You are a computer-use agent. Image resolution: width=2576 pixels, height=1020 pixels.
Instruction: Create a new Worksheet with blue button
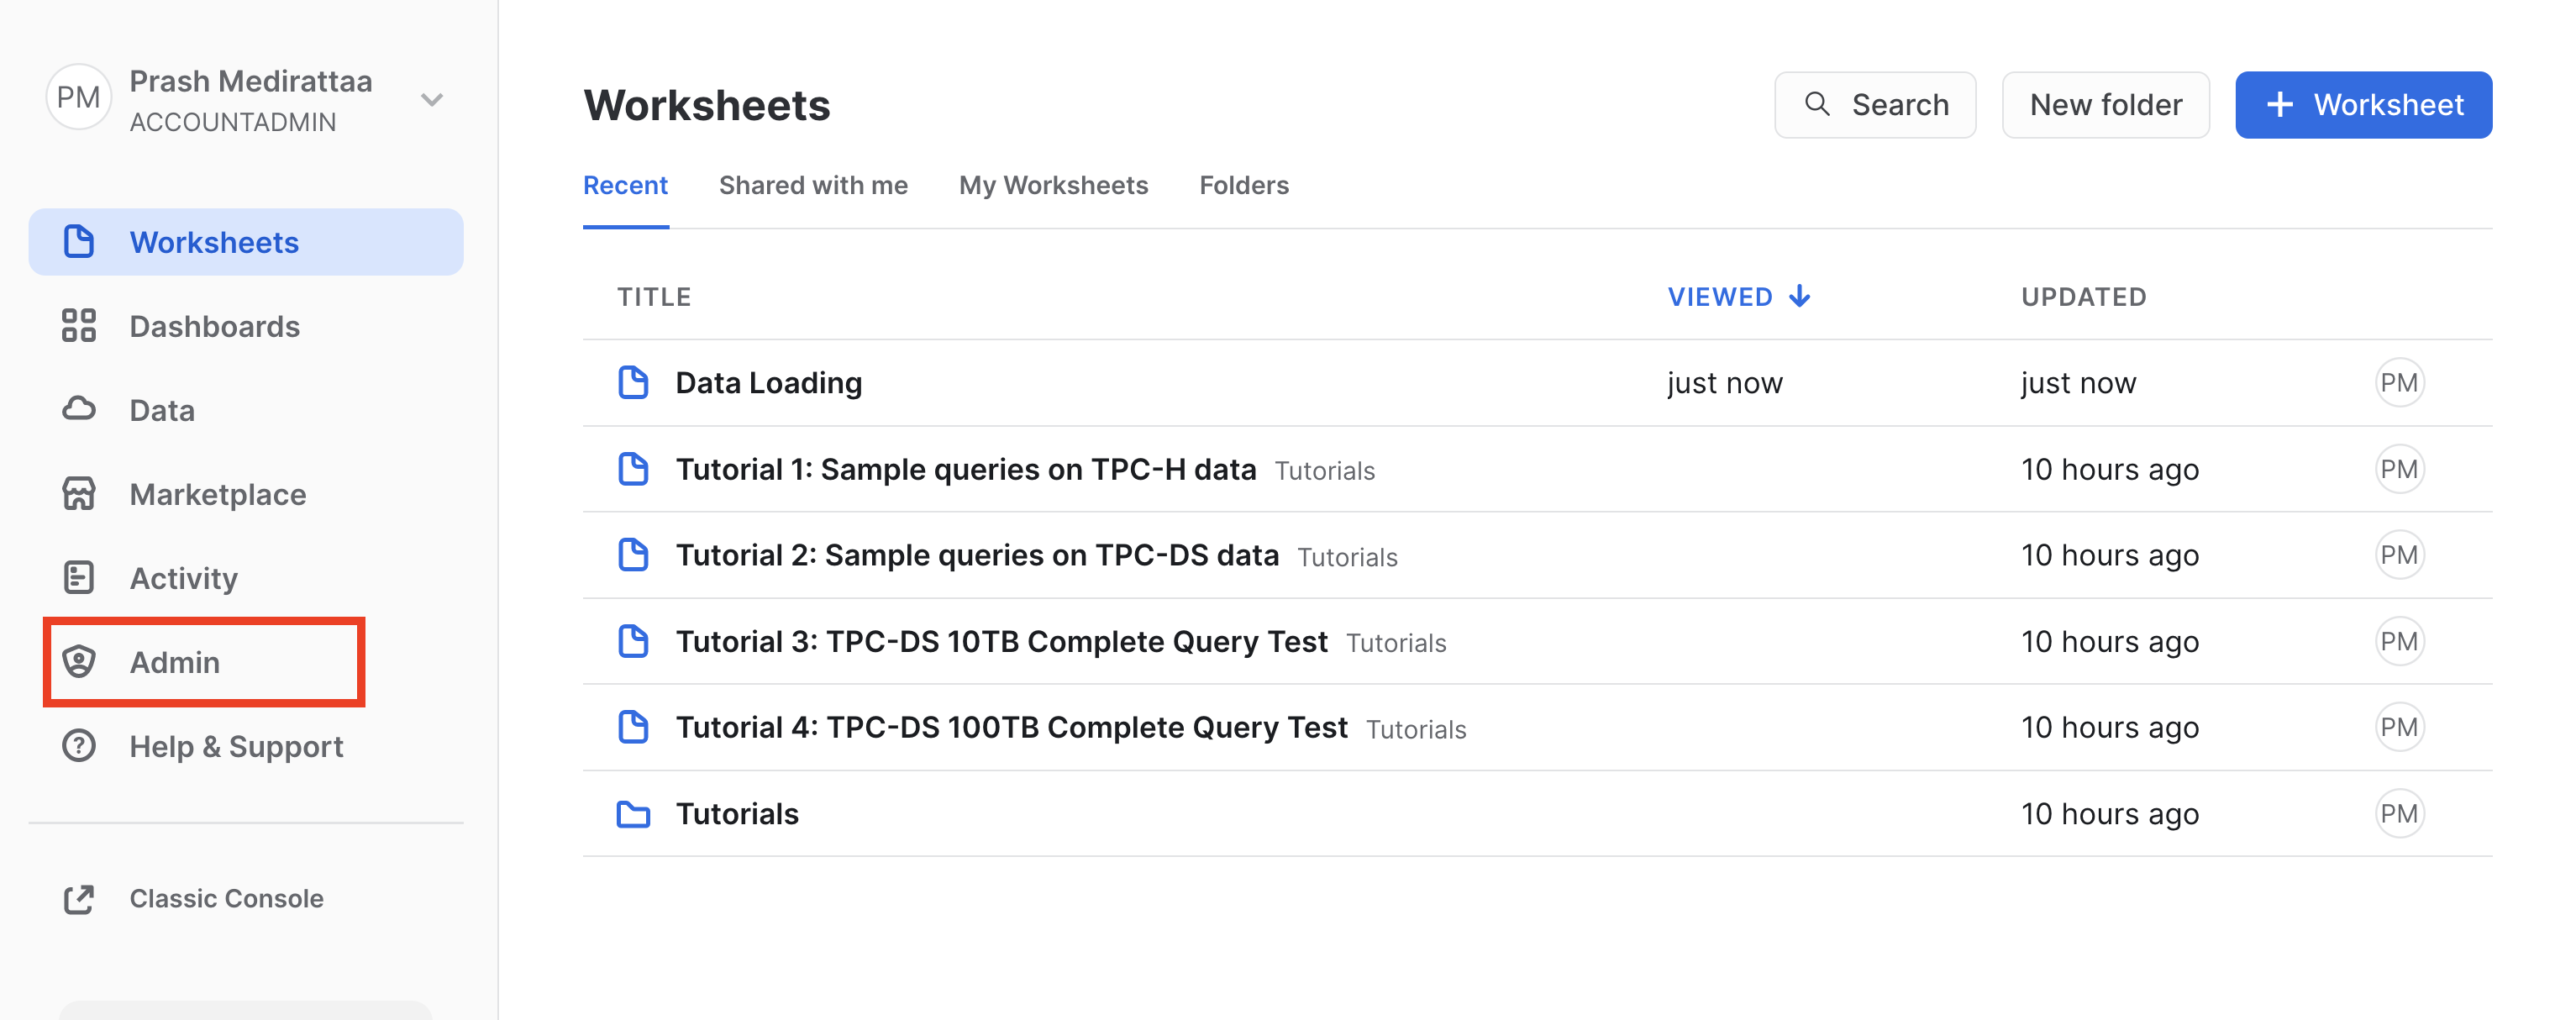click(x=2363, y=105)
